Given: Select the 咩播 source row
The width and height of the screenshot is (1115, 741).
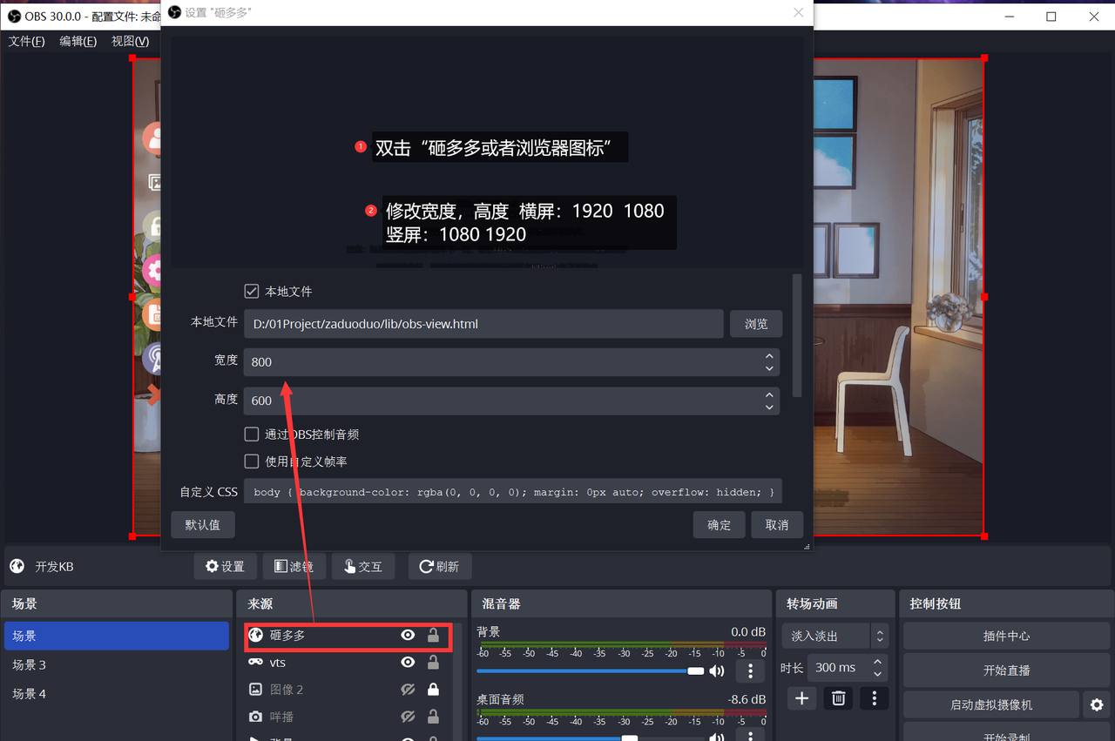Looking at the screenshot, I should (x=348, y=717).
